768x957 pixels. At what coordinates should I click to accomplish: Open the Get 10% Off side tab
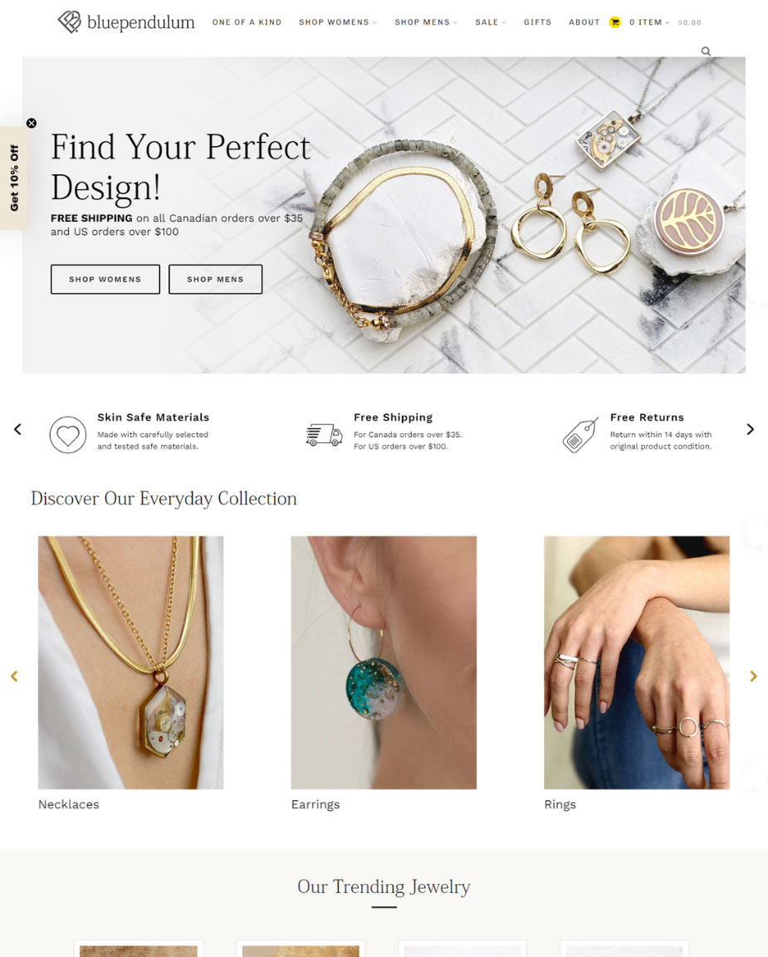tap(13, 178)
